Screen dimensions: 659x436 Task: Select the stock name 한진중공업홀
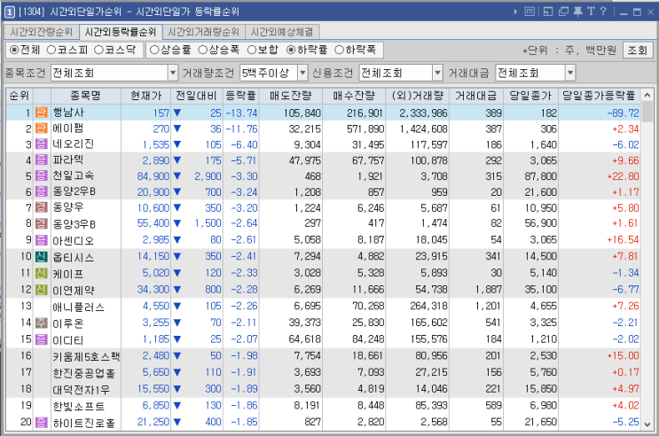click(83, 372)
